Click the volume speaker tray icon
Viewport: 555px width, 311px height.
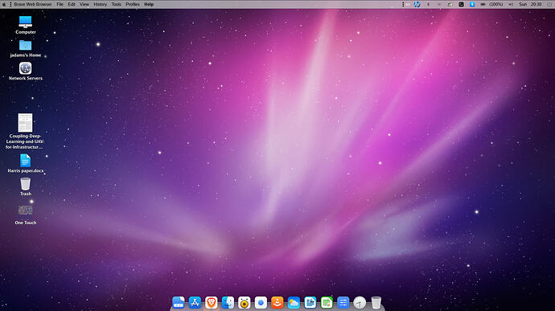511,4
